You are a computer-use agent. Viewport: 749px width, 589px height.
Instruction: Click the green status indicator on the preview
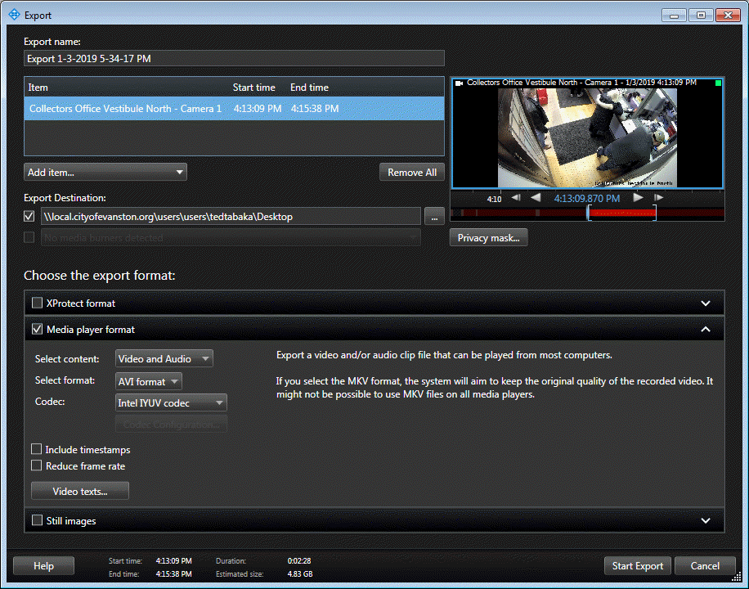719,83
